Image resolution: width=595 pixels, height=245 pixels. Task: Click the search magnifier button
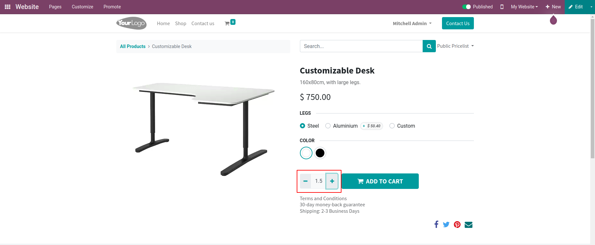[429, 46]
